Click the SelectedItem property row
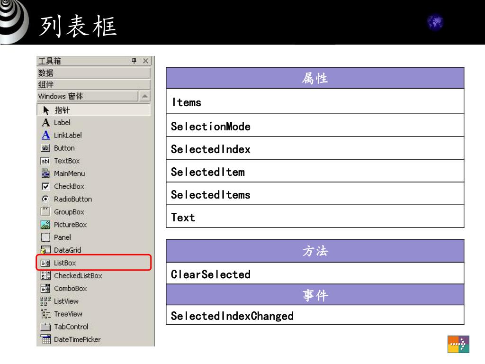 point(315,171)
